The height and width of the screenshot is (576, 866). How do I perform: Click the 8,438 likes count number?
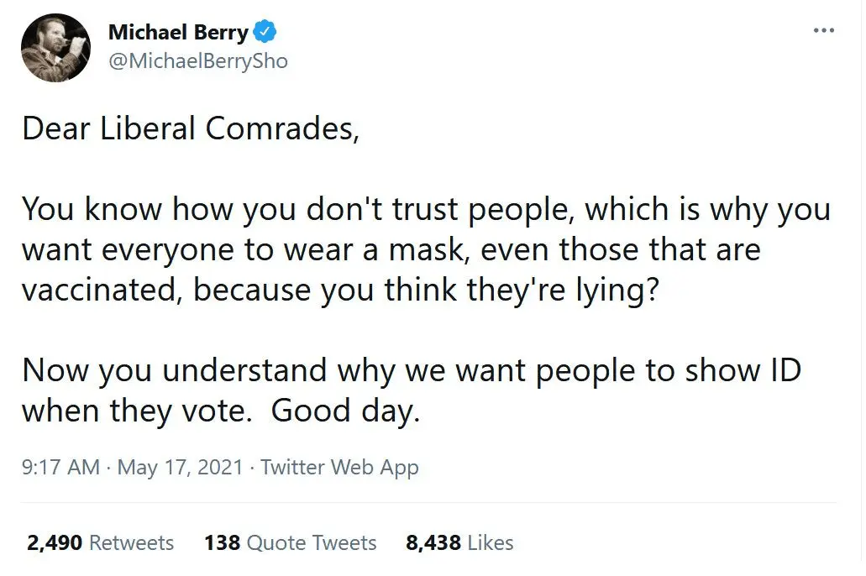coord(433,543)
